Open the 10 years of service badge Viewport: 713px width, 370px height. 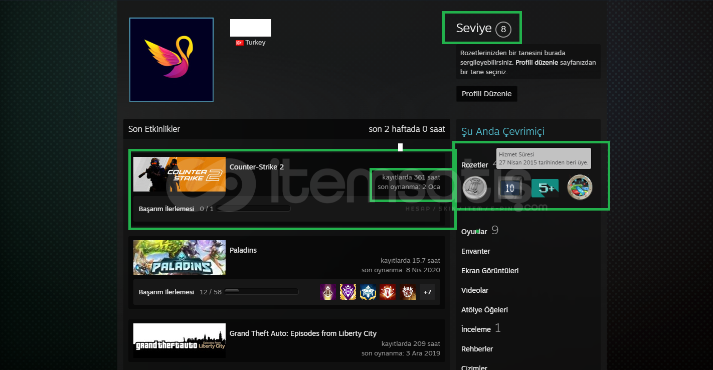[510, 188]
